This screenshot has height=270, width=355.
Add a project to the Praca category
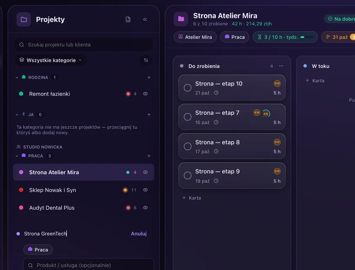coord(149,156)
